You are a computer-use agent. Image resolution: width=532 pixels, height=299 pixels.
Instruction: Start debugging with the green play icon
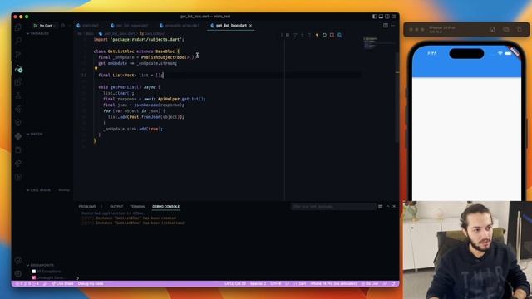(x=35, y=26)
